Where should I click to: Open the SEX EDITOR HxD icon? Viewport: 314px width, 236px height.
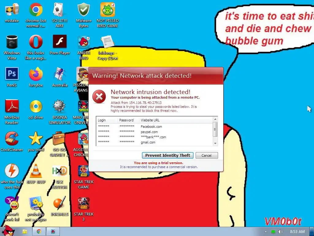[x=59, y=171]
